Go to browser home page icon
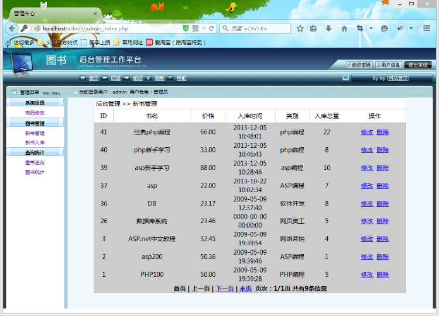 tap(344, 28)
